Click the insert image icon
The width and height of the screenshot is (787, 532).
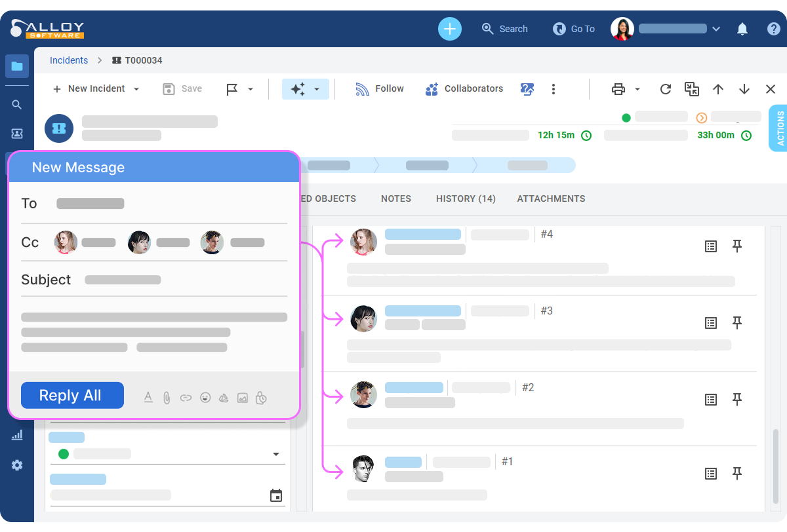(x=243, y=397)
